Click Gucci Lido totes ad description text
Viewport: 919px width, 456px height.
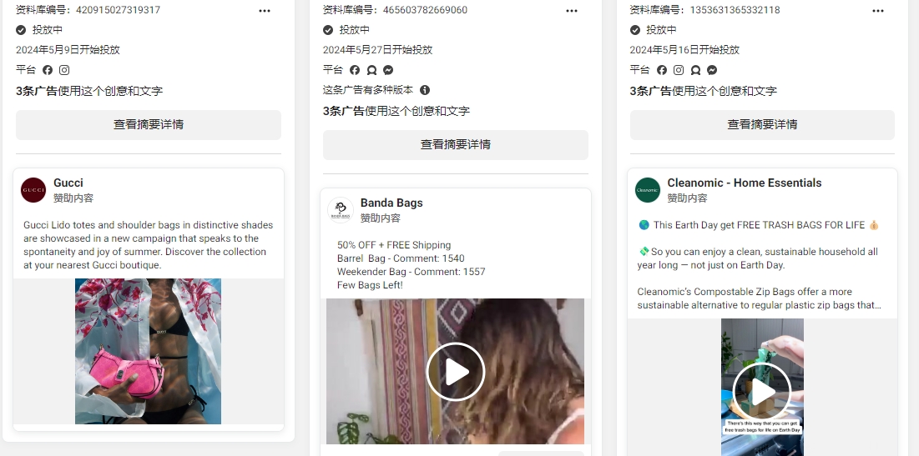pos(149,245)
